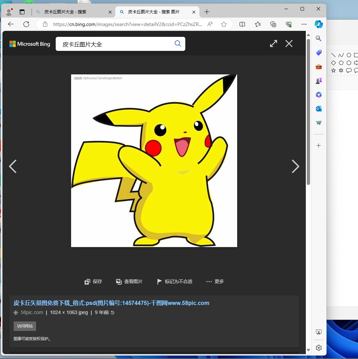Click the blue search magnifier button
The height and width of the screenshot is (359, 358).
(x=178, y=44)
